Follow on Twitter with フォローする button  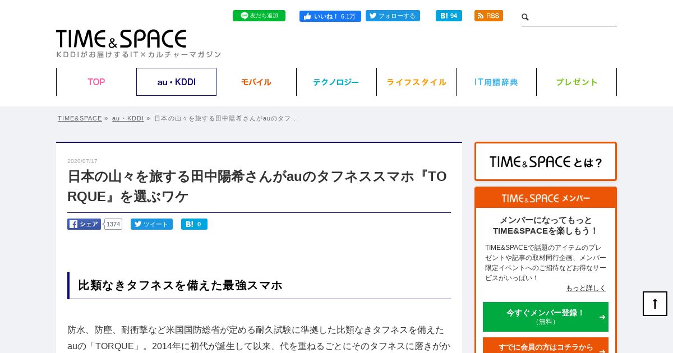(x=393, y=16)
